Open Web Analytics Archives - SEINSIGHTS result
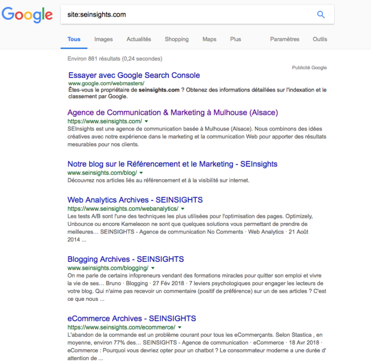The height and width of the screenshot is (364, 371). coord(128,200)
